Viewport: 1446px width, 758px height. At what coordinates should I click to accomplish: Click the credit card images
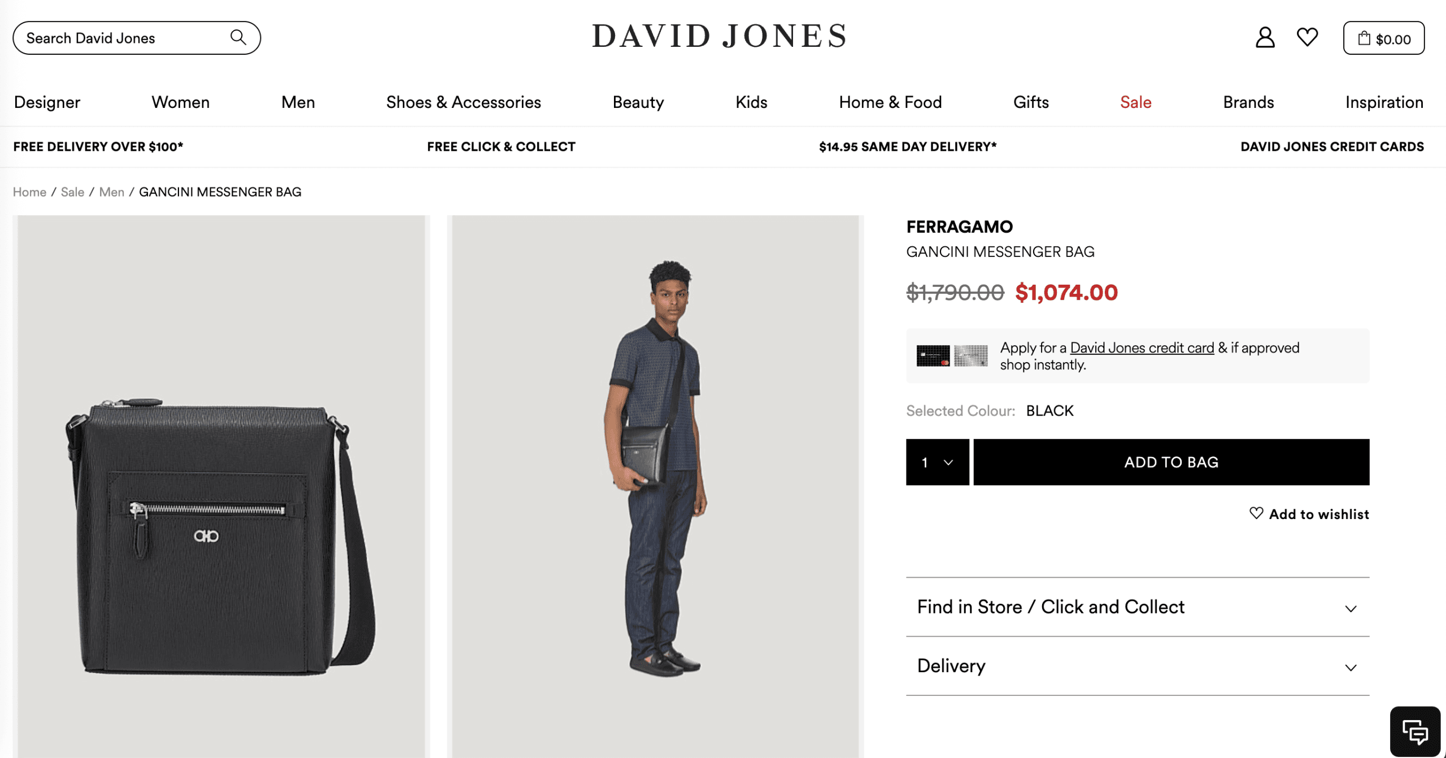(952, 356)
